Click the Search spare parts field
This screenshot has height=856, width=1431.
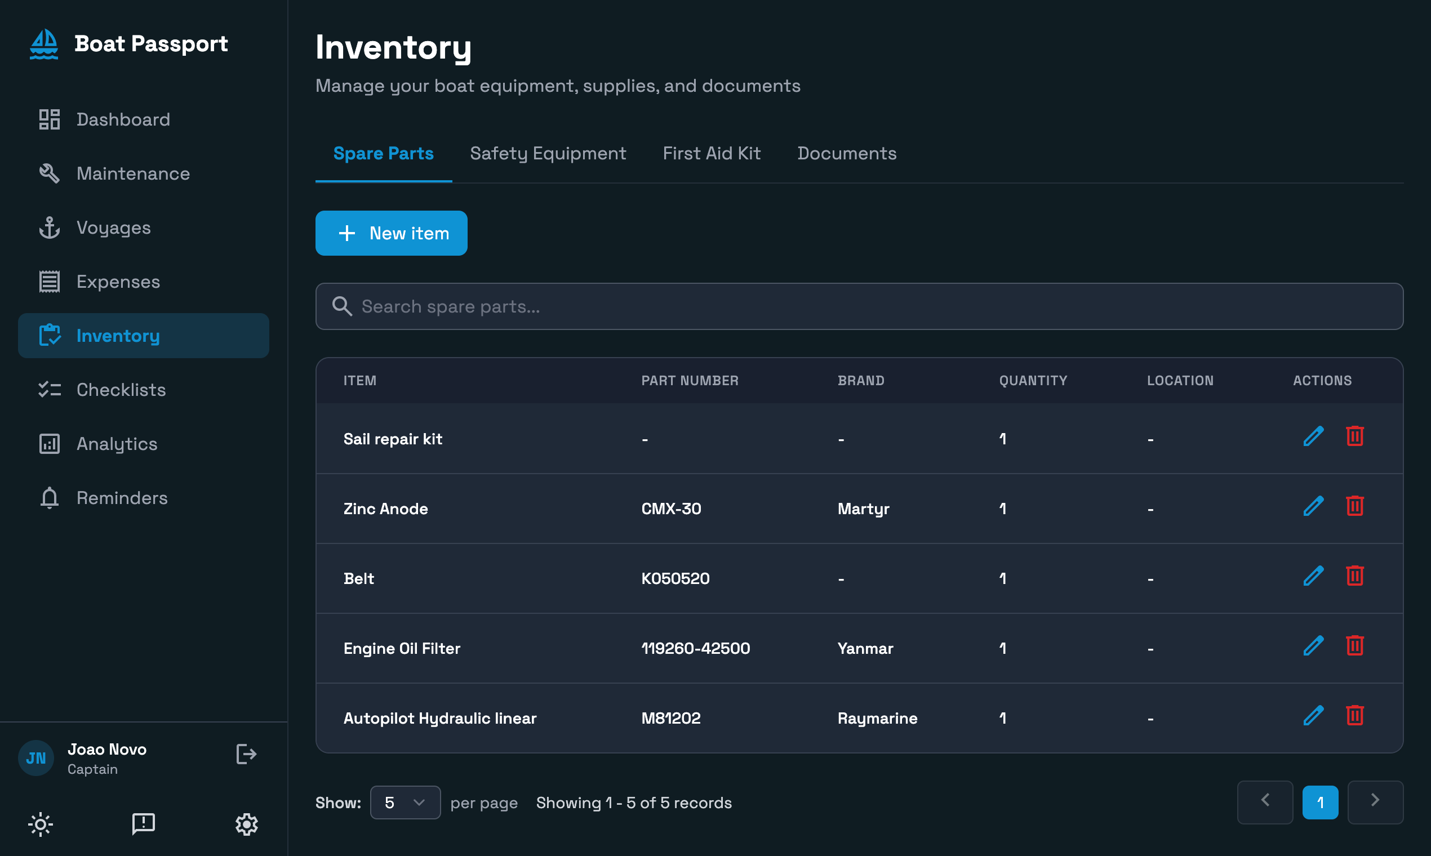tap(859, 306)
